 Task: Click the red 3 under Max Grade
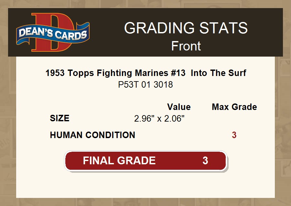234,135
